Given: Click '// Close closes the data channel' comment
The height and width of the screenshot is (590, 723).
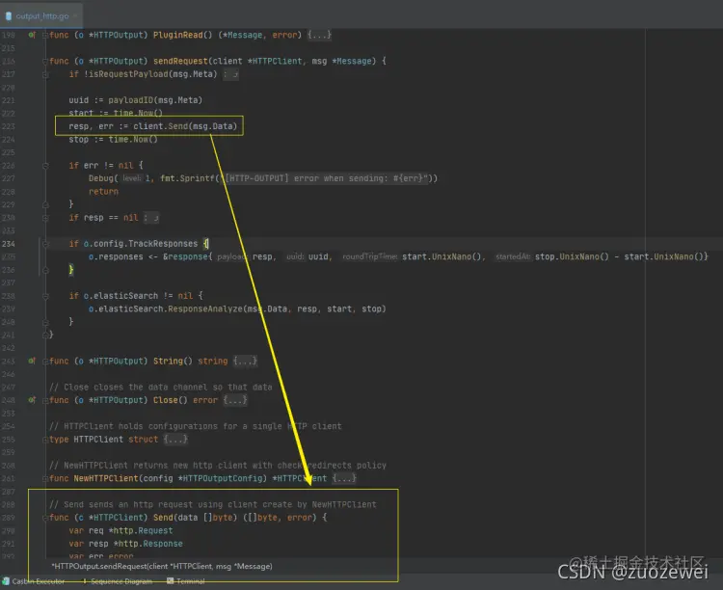Looking at the screenshot, I should [160, 387].
